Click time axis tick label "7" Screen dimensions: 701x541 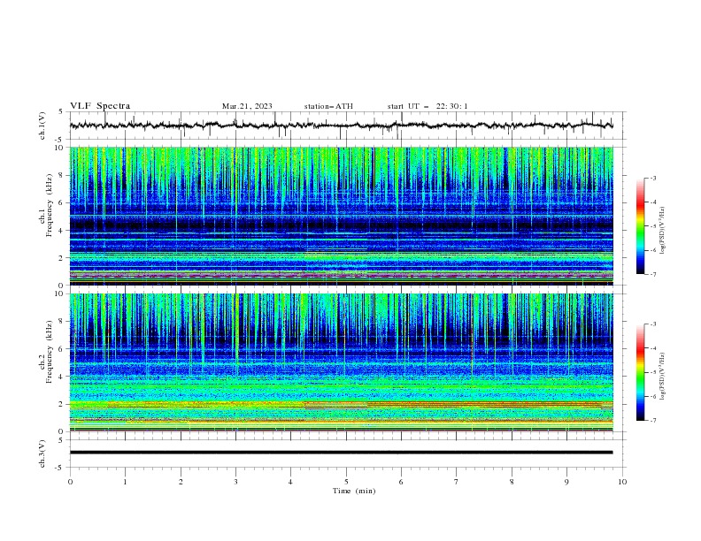tap(457, 482)
